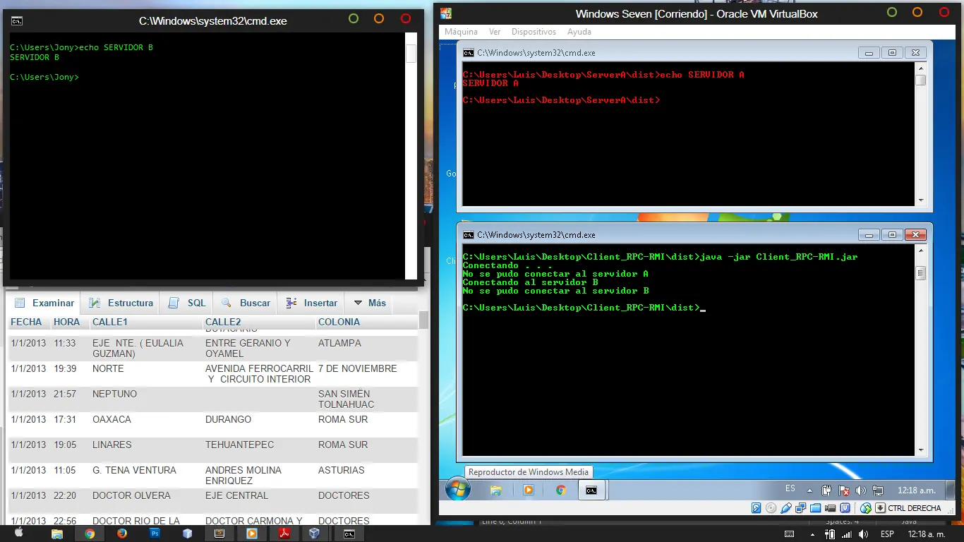This screenshot has height=542, width=964.
Task: Click VM language indicator ES
Action: tap(790, 488)
